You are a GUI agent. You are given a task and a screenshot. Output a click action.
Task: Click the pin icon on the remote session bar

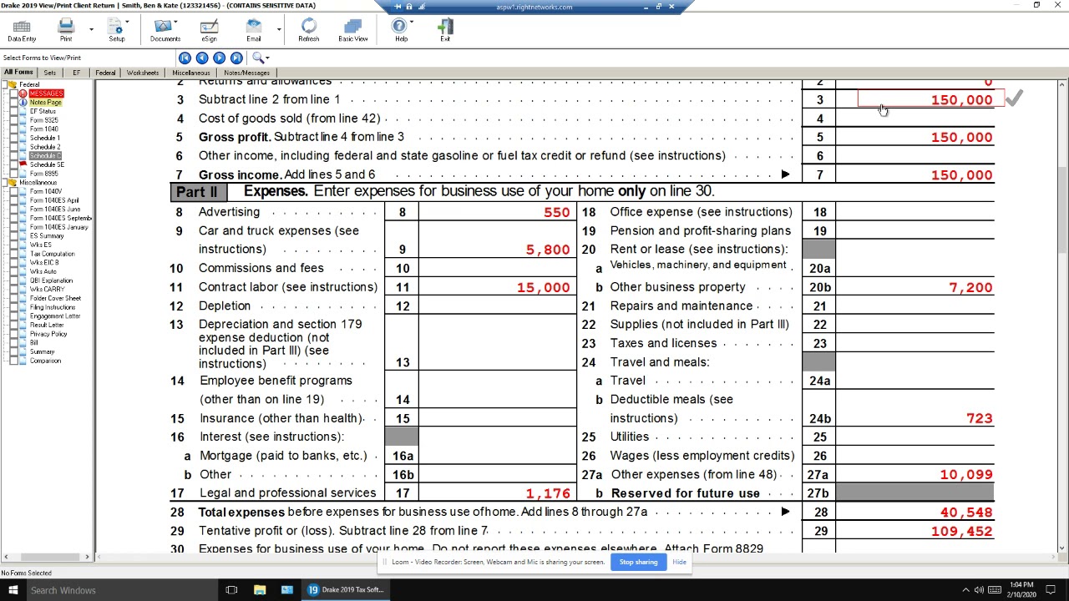coord(399,7)
